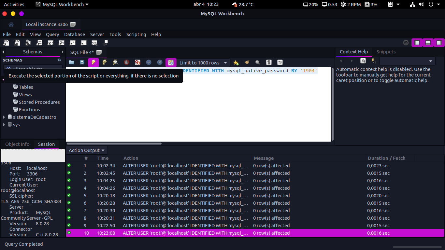Select Stored Procedures in schema tree

(39, 102)
